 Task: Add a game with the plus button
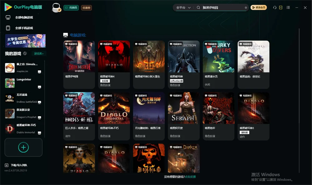pyautogui.click(x=23, y=147)
